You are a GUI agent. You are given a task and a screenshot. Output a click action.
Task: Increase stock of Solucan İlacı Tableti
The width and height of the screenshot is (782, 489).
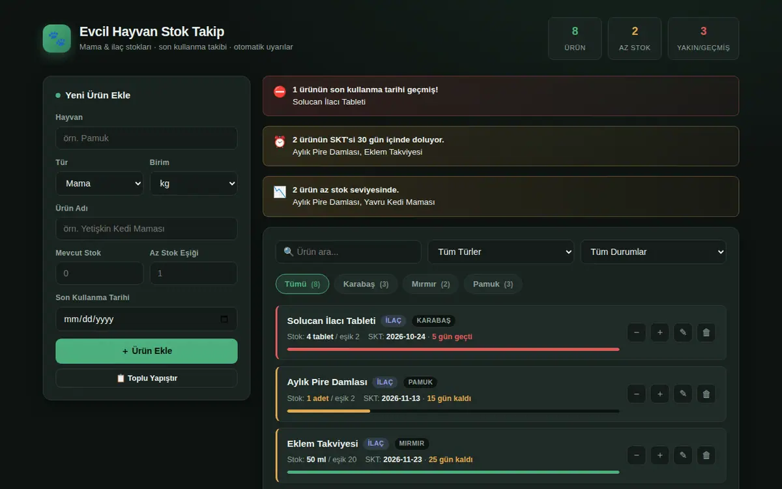[x=659, y=333]
